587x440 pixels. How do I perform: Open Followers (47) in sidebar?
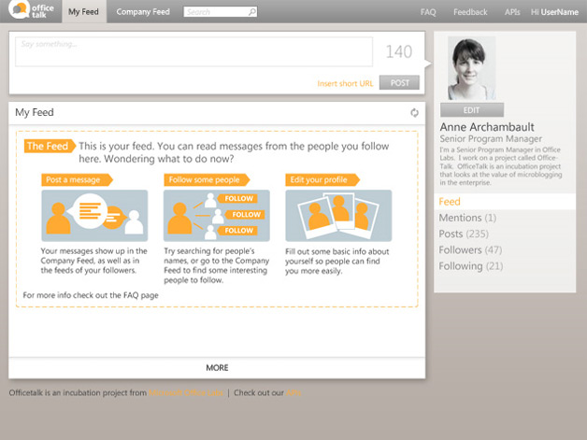470,249
